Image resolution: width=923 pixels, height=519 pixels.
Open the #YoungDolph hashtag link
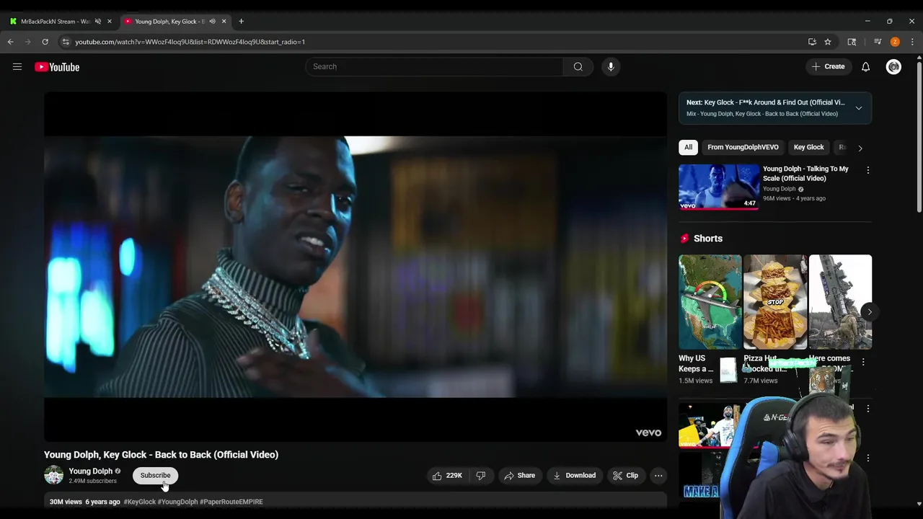click(177, 502)
